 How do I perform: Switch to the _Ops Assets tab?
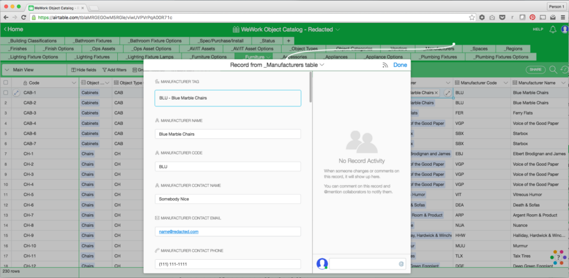[x=102, y=48]
